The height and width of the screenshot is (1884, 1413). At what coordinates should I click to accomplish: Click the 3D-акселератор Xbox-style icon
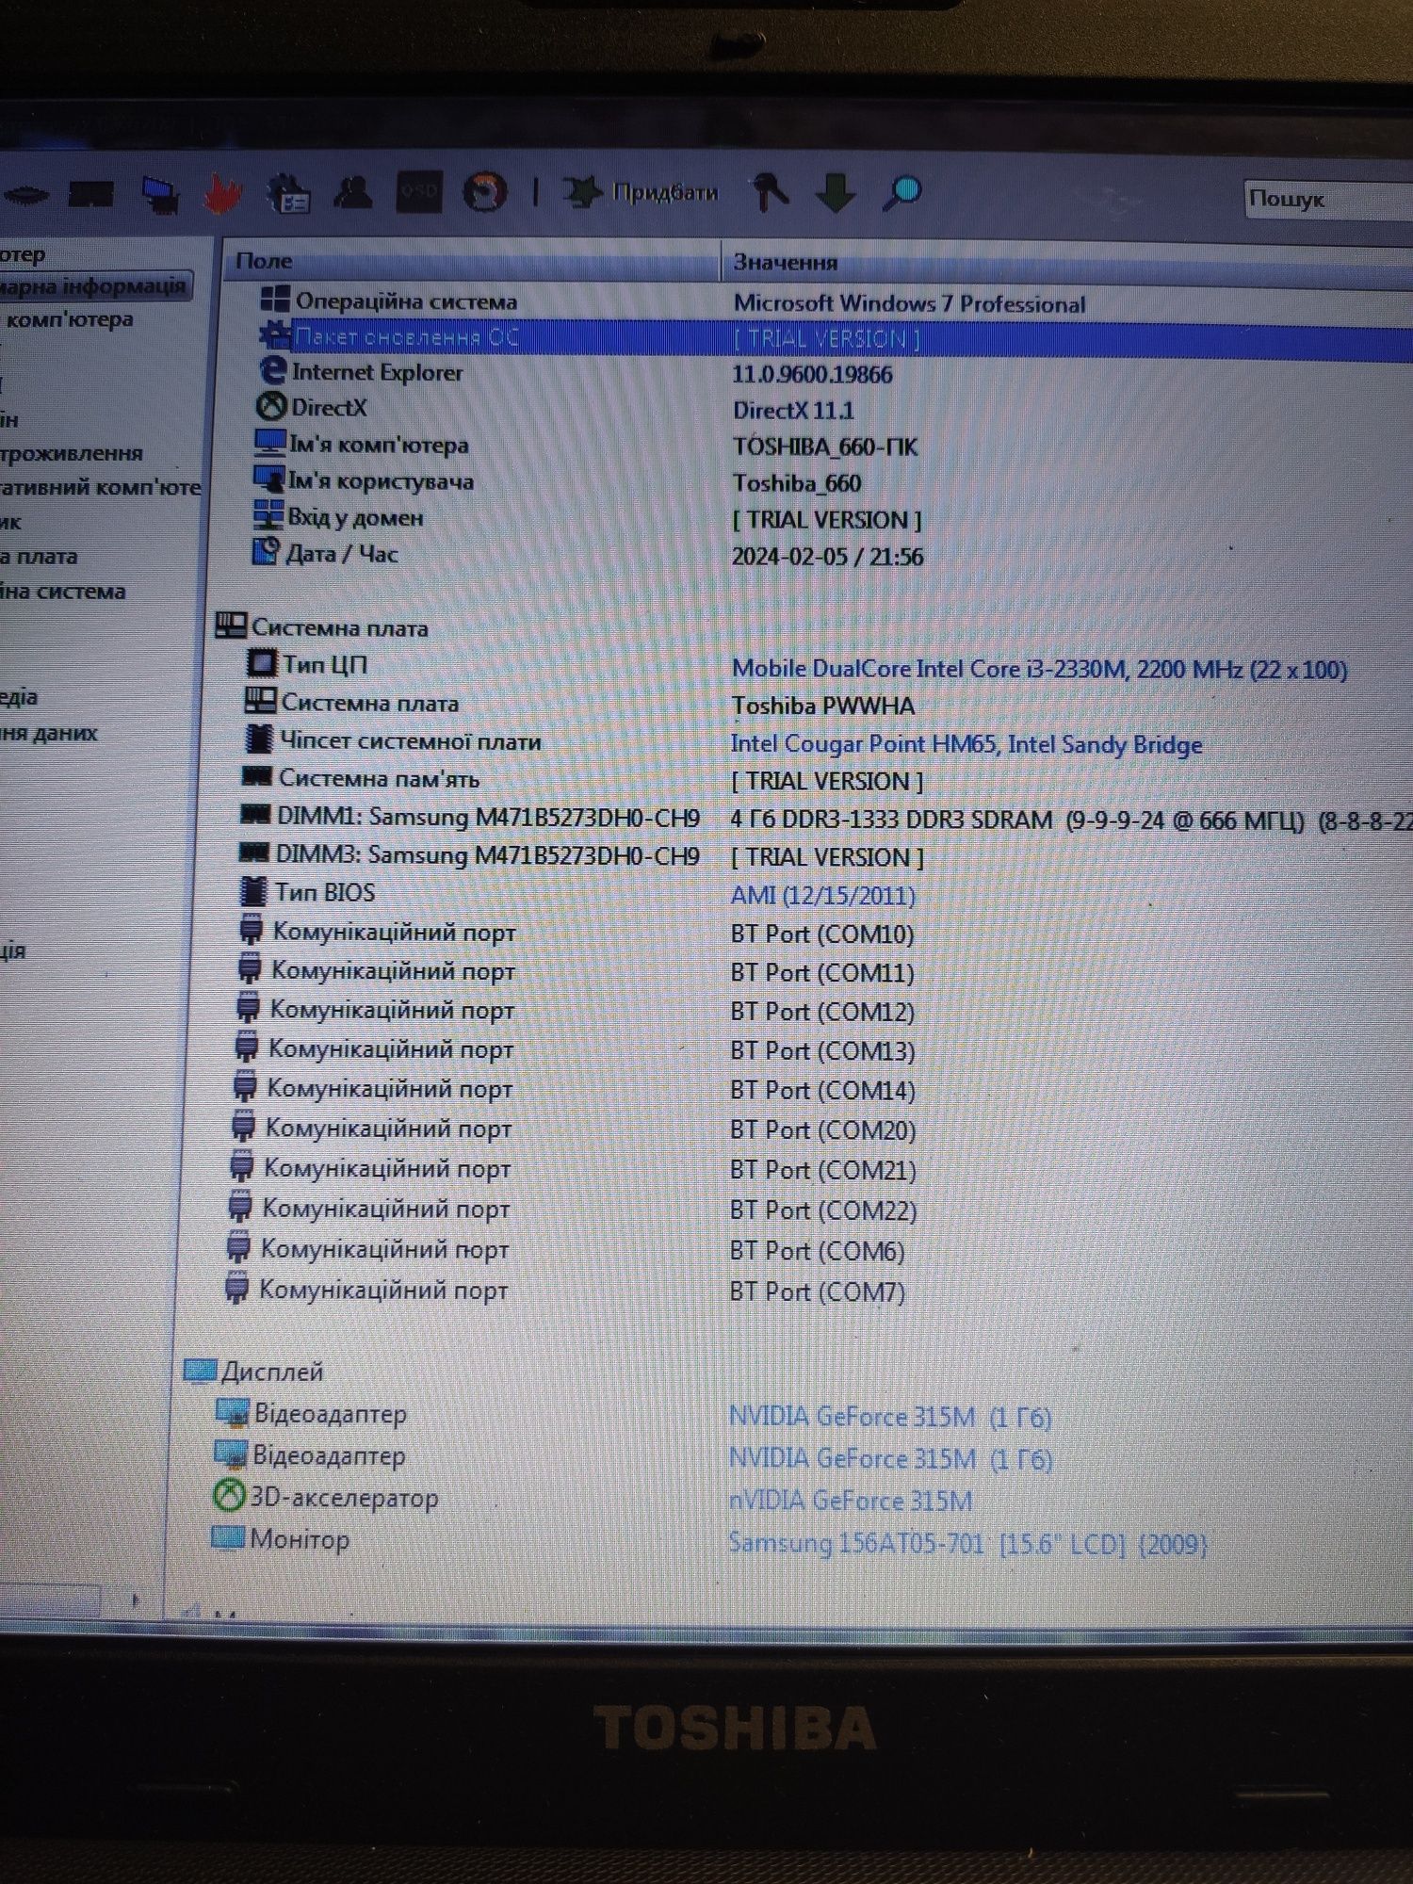pos(229,1496)
